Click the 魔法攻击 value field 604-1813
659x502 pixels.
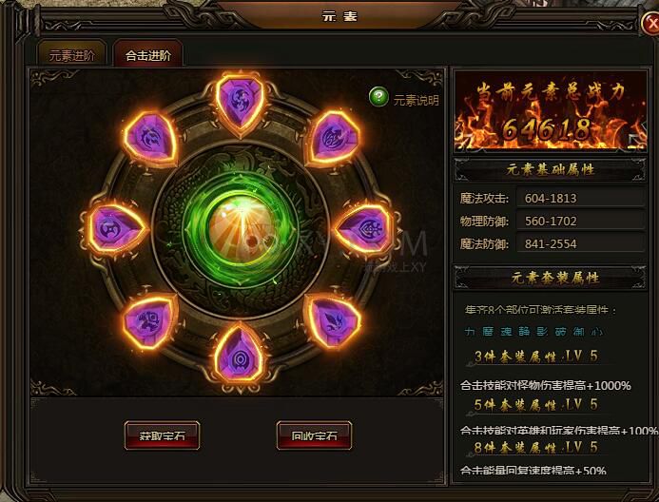[x=580, y=198]
